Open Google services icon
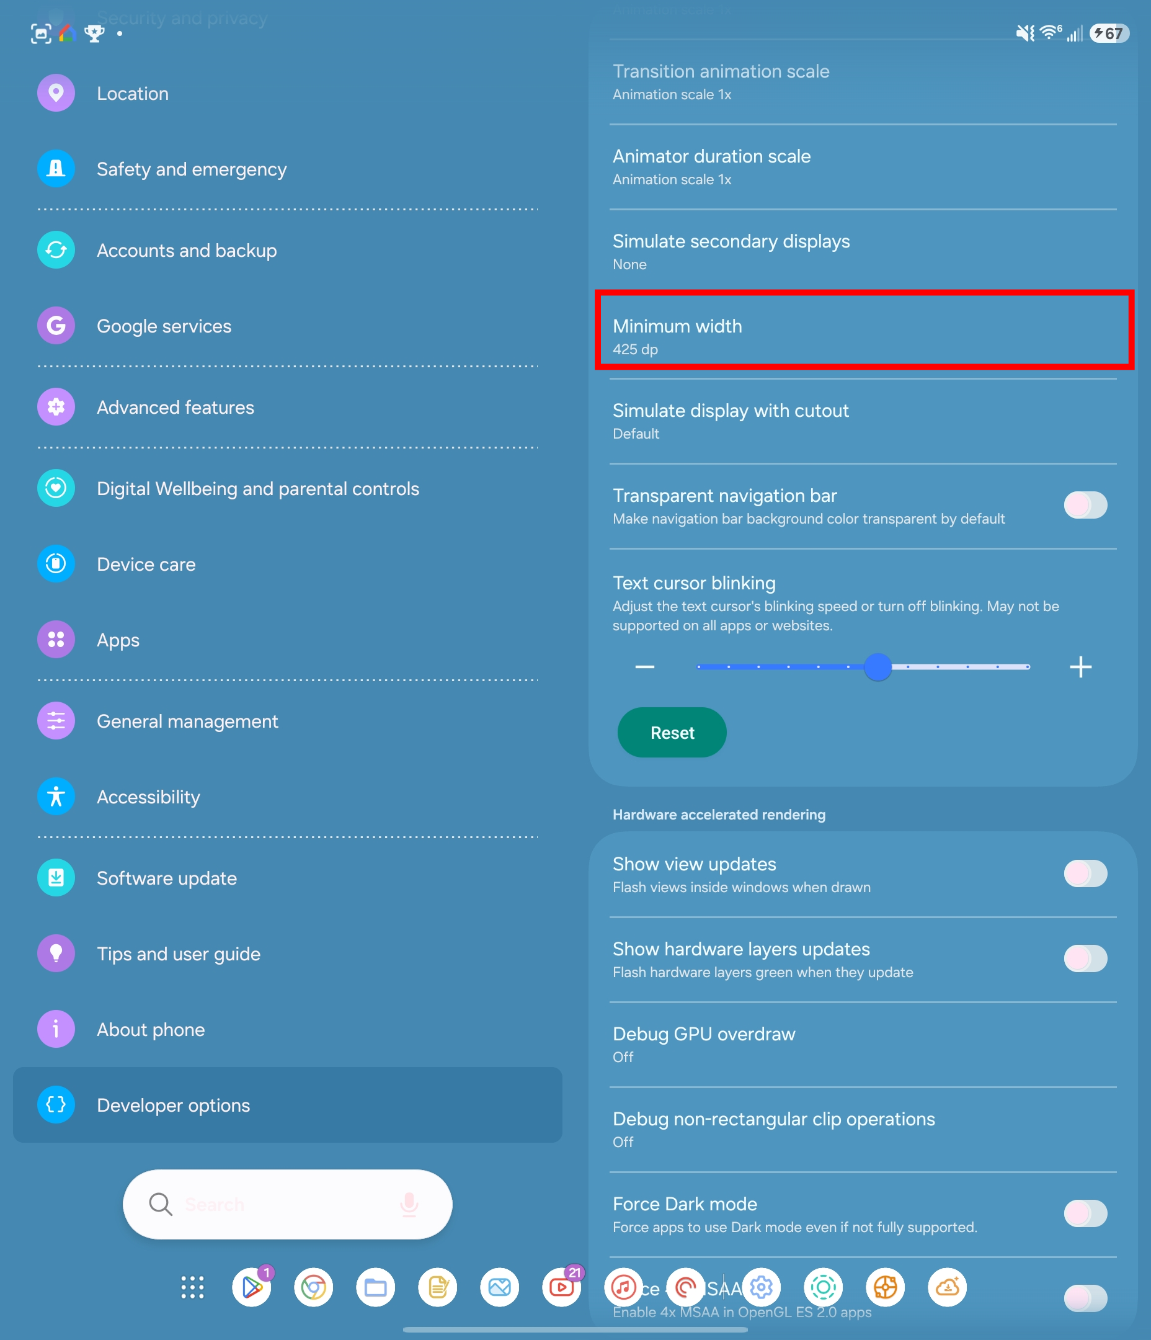The width and height of the screenshot is (1151, 1340). [x=56, y=325]
